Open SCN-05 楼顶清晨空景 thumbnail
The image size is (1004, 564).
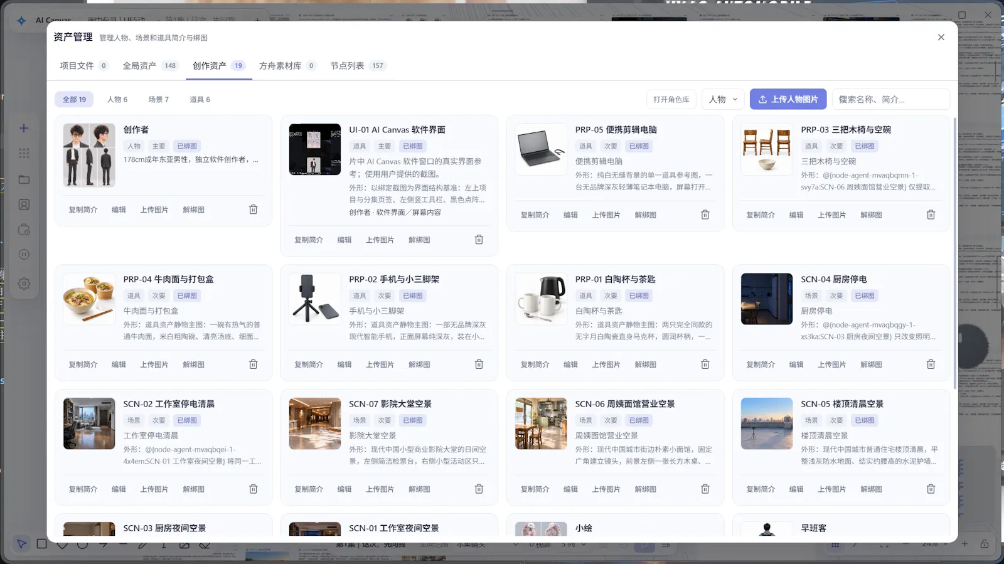[x=767, y=423]
